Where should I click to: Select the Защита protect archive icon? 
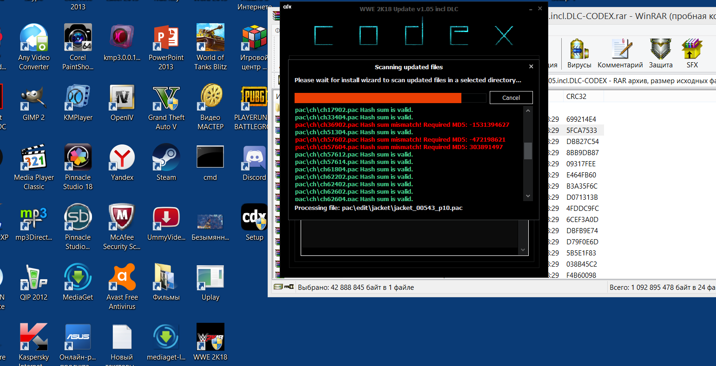[661, 53]
